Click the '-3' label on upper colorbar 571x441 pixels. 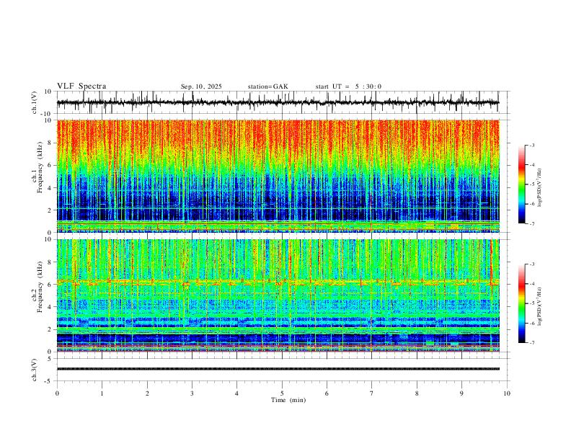(x=532, y=145)
